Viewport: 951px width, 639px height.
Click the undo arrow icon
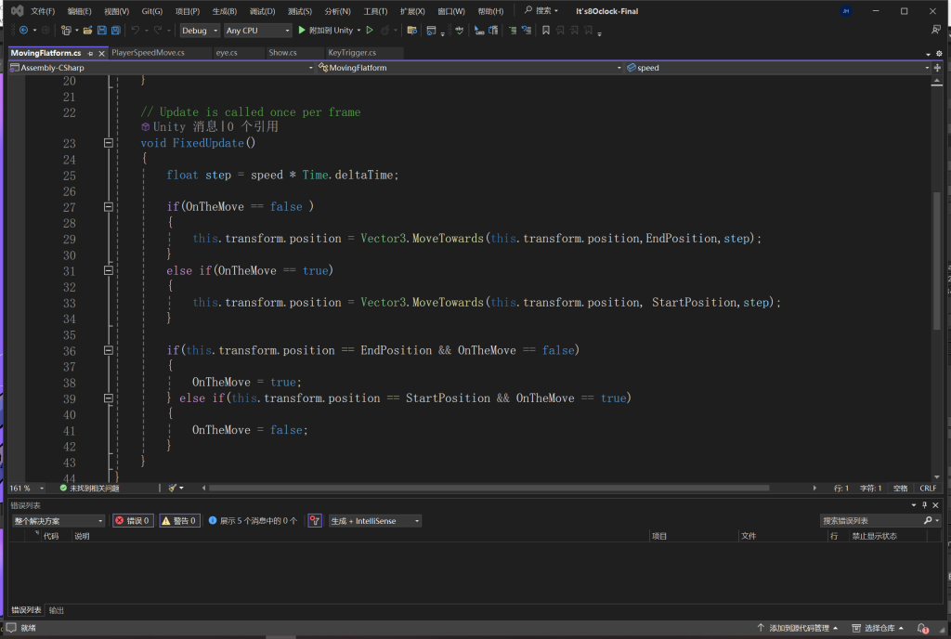coord(136,31)
